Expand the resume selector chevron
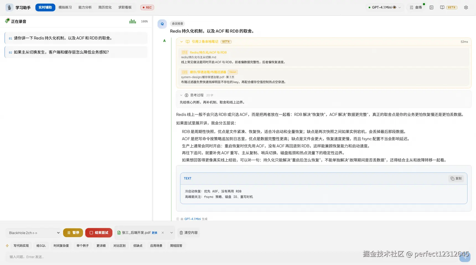Image resolution: width=476 pixels, height=265 pixels. click(x=172, y=233)
